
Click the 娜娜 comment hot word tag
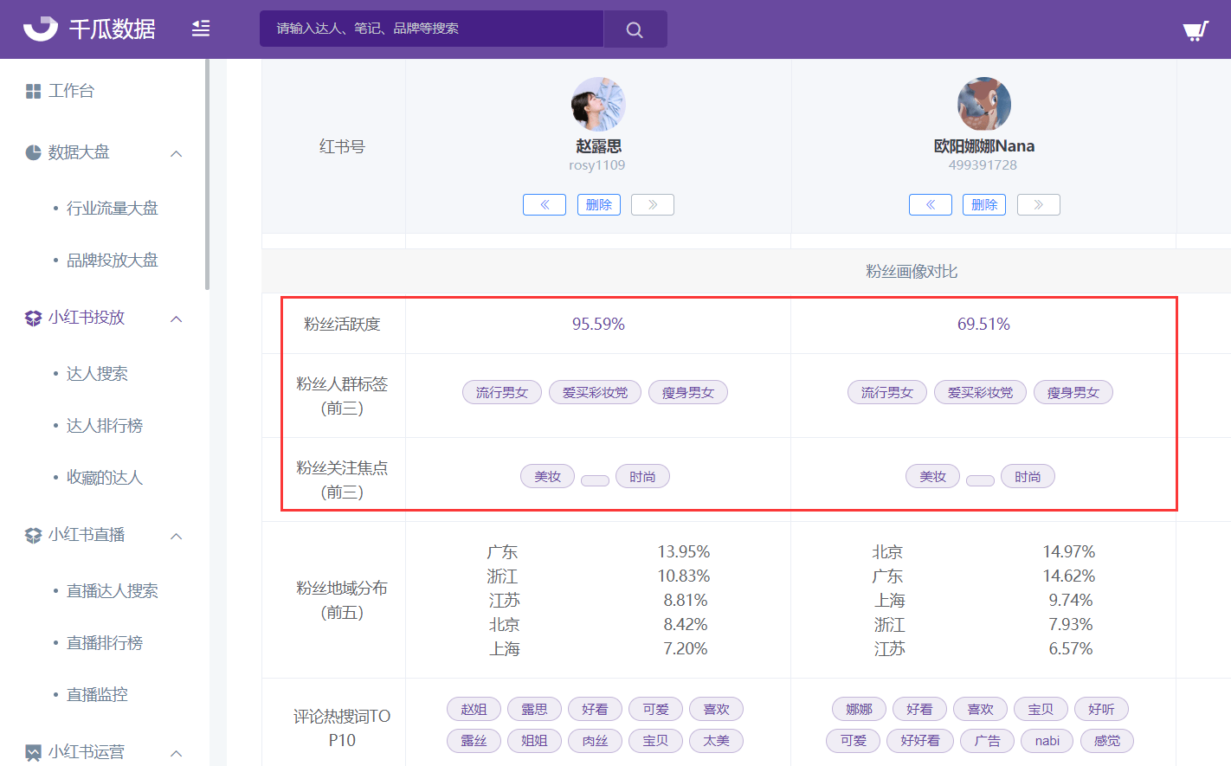860,709
